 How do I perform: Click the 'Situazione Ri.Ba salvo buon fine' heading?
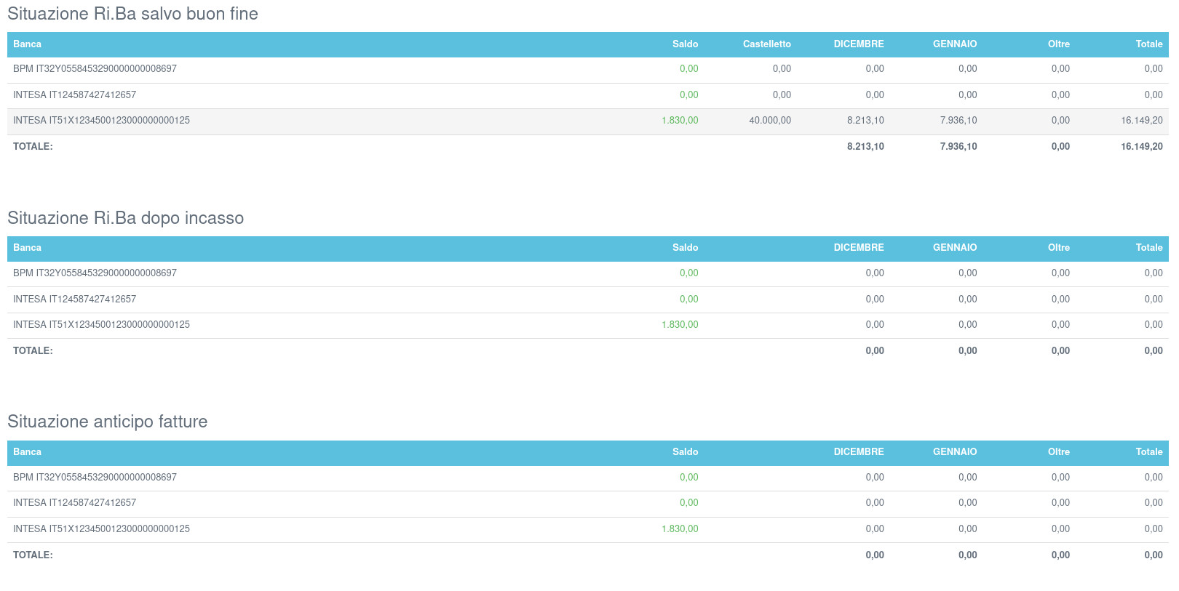click(x=132, y=14)
